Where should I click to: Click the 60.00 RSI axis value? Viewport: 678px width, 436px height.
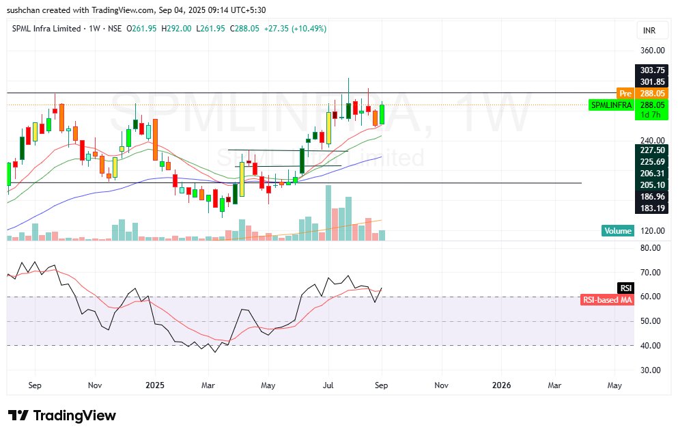point(650,297)
